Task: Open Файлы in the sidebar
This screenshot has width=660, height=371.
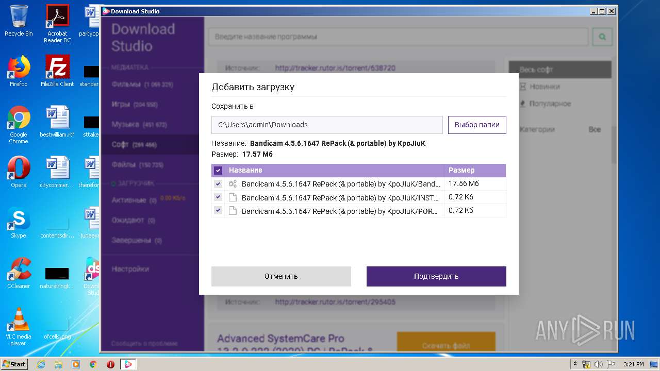Action: [x=150, y=165]
